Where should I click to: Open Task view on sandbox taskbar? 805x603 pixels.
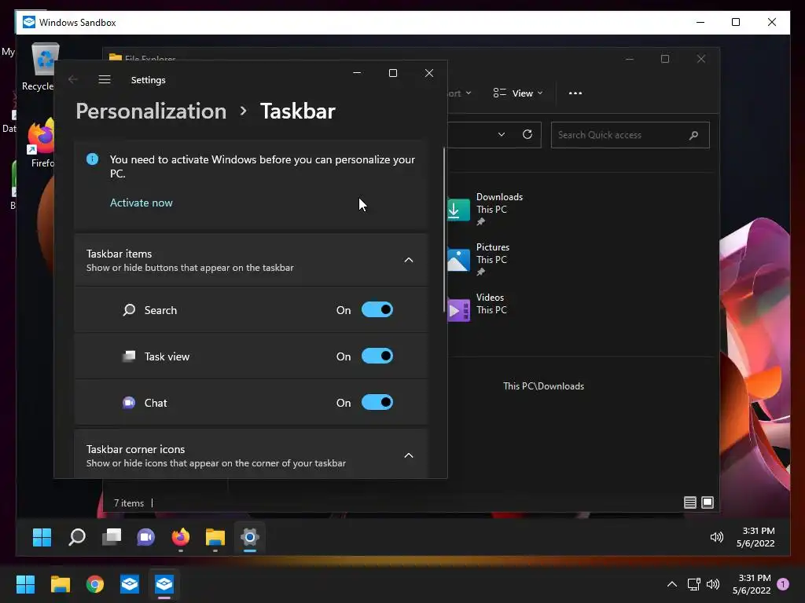[112, 537]
